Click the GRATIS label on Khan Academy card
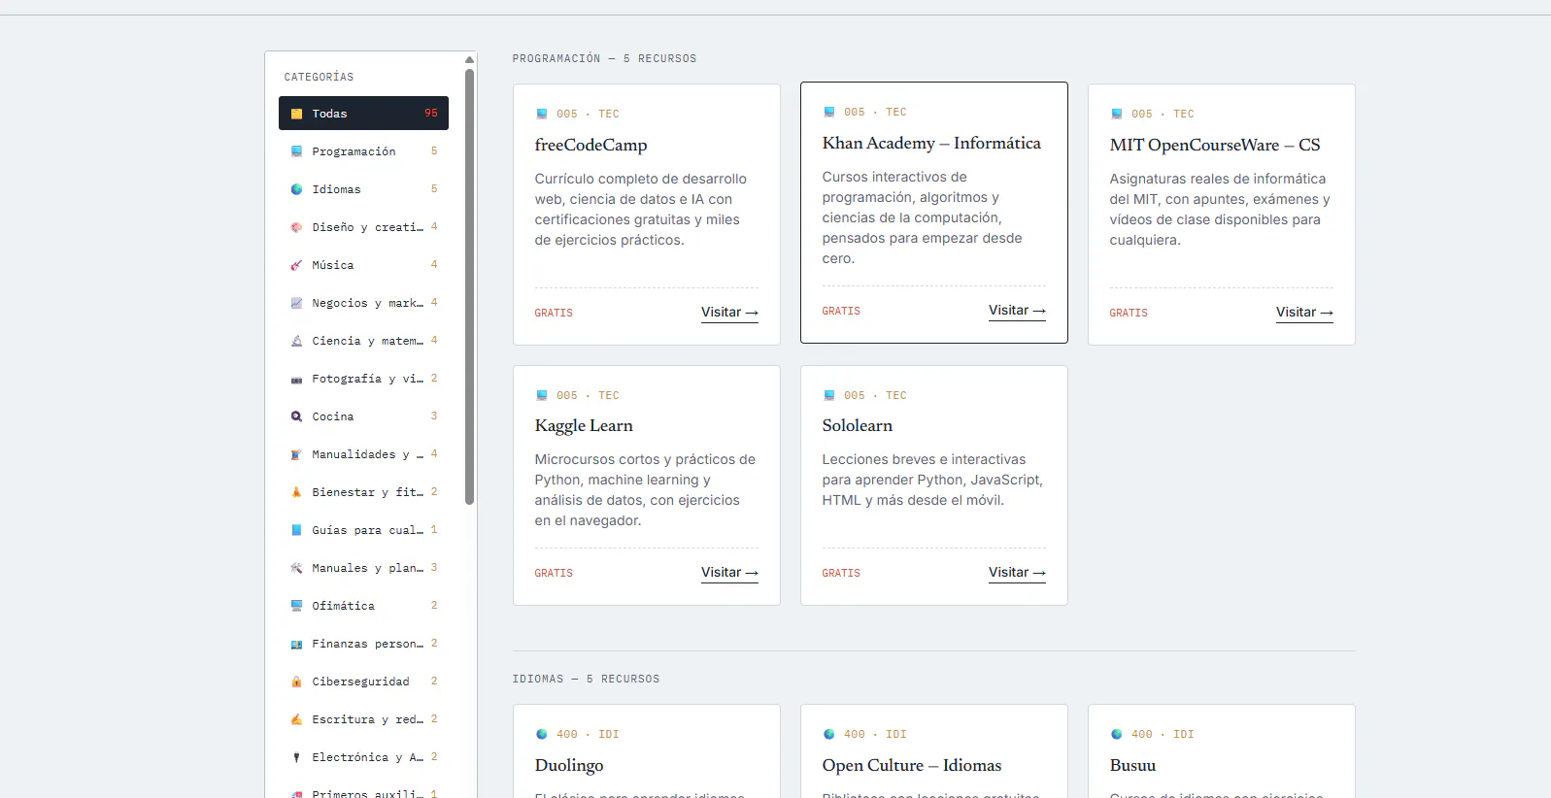1551x798 pixels. point(841,312)
